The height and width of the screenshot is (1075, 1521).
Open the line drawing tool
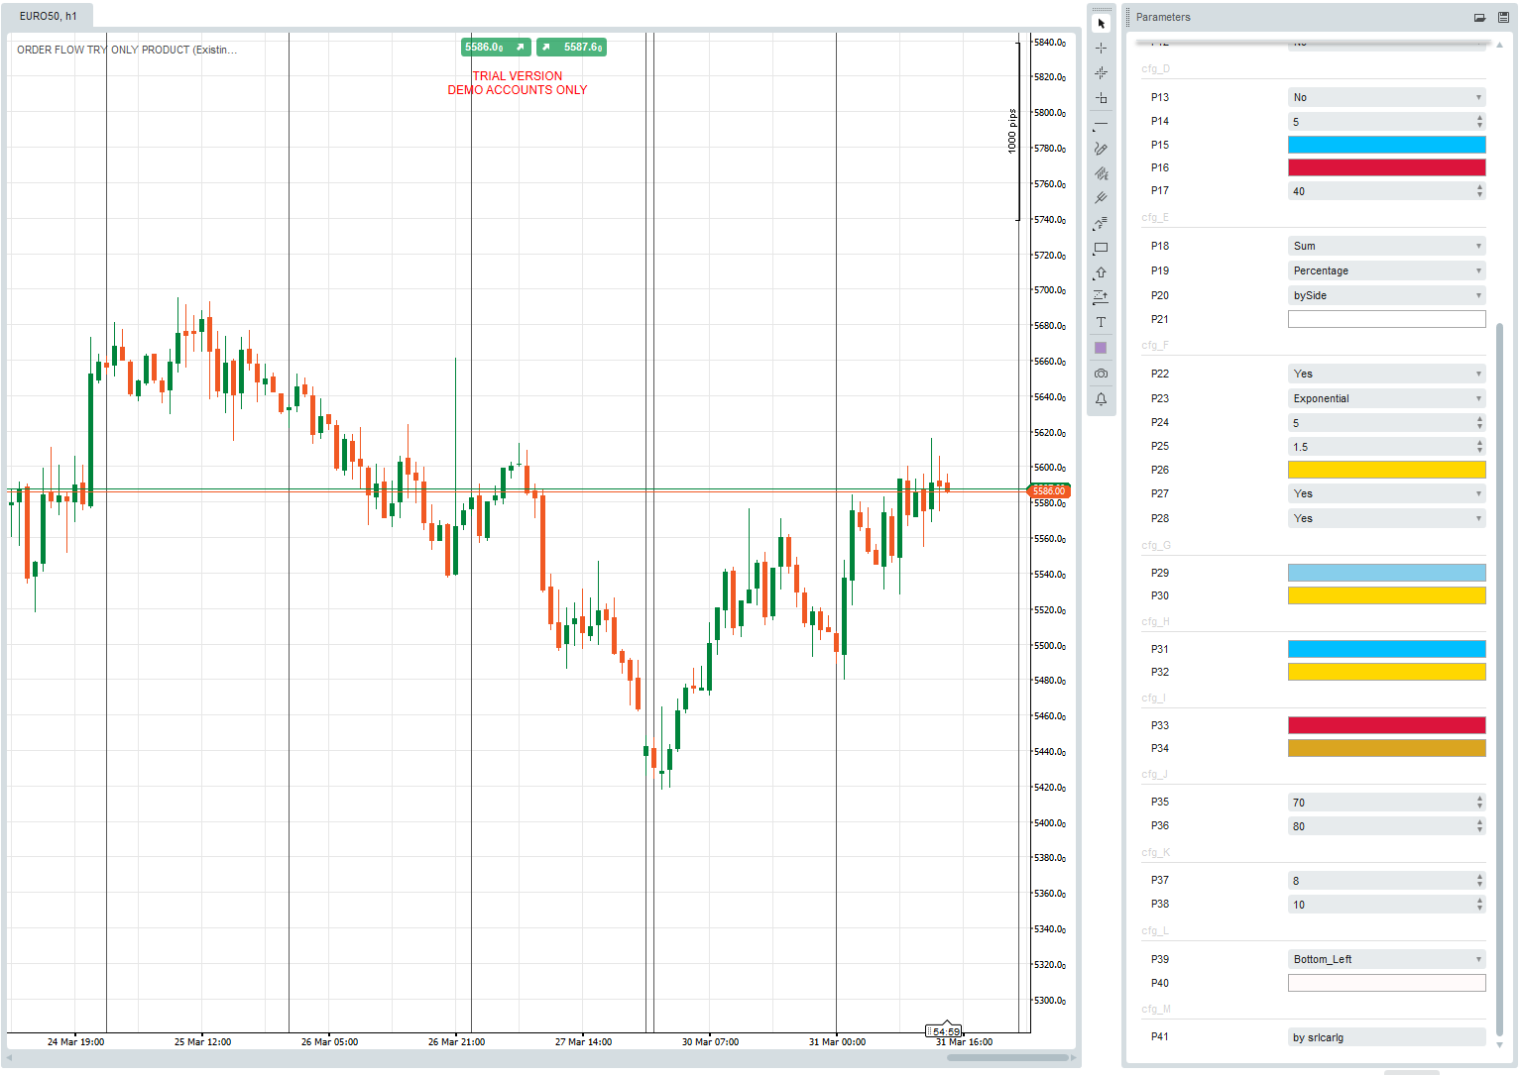pos(1101,125)
